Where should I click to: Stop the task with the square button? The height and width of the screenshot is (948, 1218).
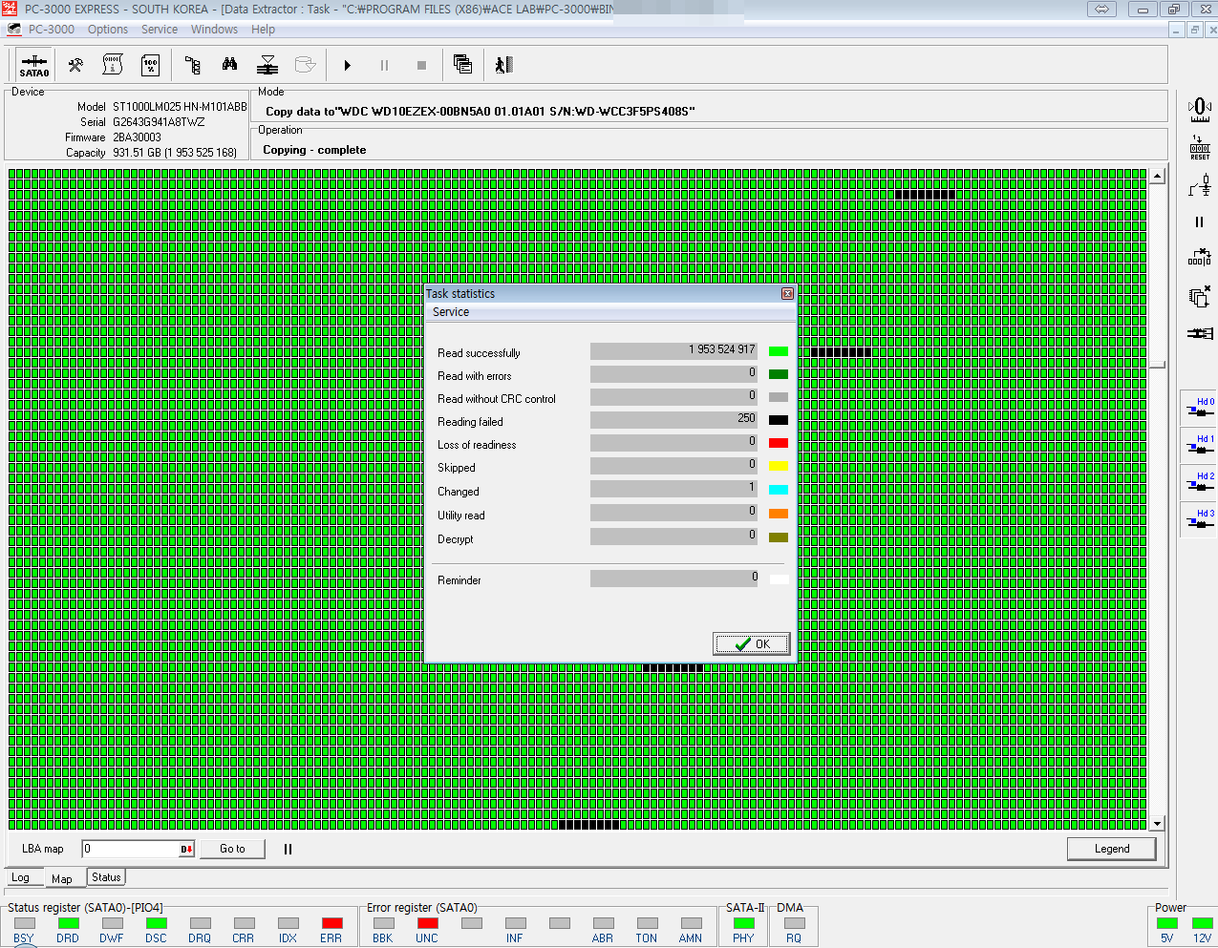coord(421,65)
